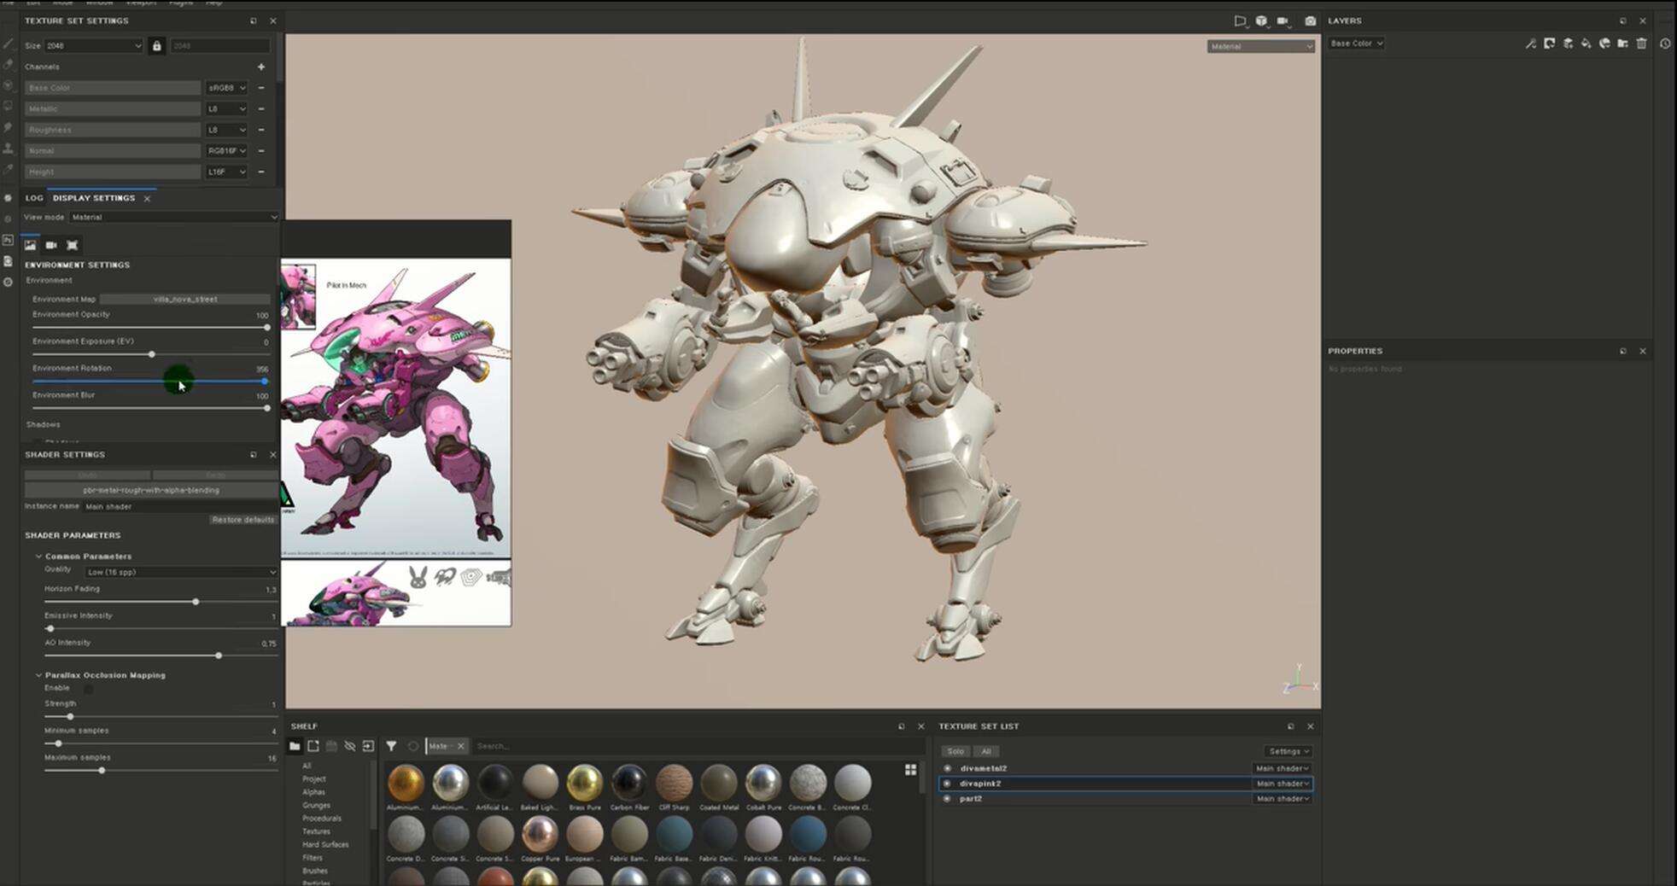Open the camera settings icon tab
Viewport: 1677px width, 886px height.
pos(51,245)
